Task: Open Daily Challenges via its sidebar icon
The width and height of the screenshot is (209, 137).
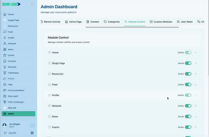Action: 5,102
